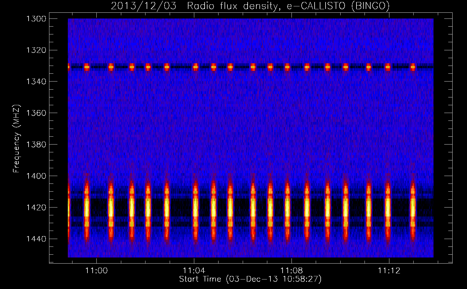Click the 11:00 time tick label
Image resolution: width=467 pixels, height=289 pixels.
[96, 271]
